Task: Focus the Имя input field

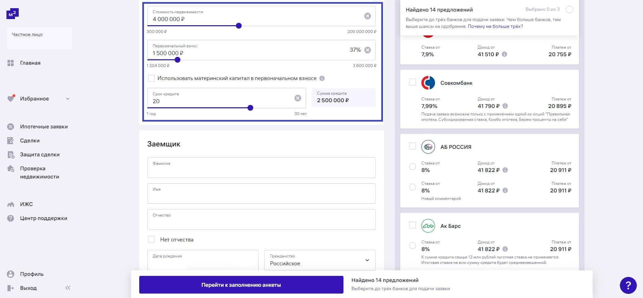Action: point(261,193)
